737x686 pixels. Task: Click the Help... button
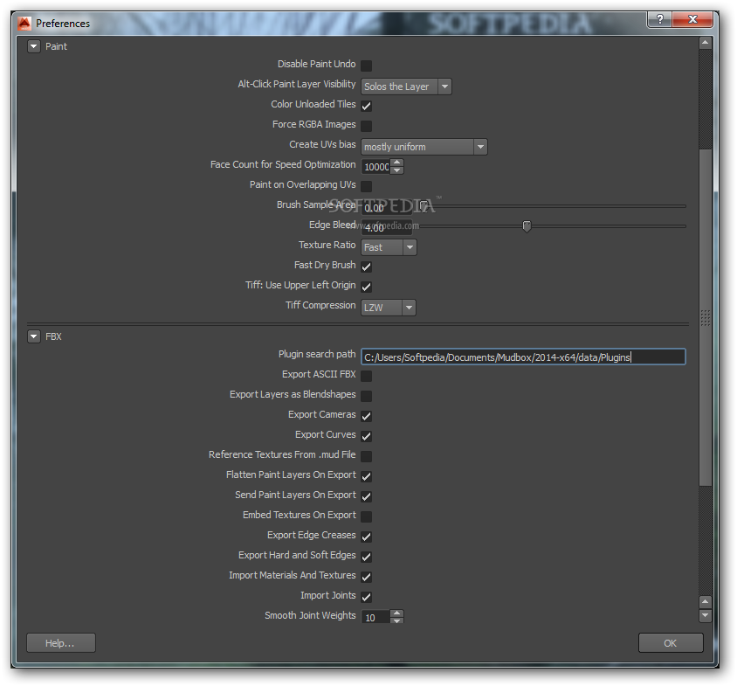pos(60,643)
